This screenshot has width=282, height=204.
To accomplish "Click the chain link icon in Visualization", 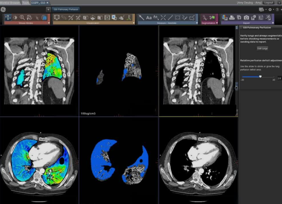I will point(64,18).
